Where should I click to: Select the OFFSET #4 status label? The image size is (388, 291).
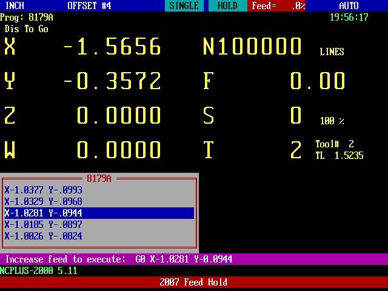coord(89,5)
